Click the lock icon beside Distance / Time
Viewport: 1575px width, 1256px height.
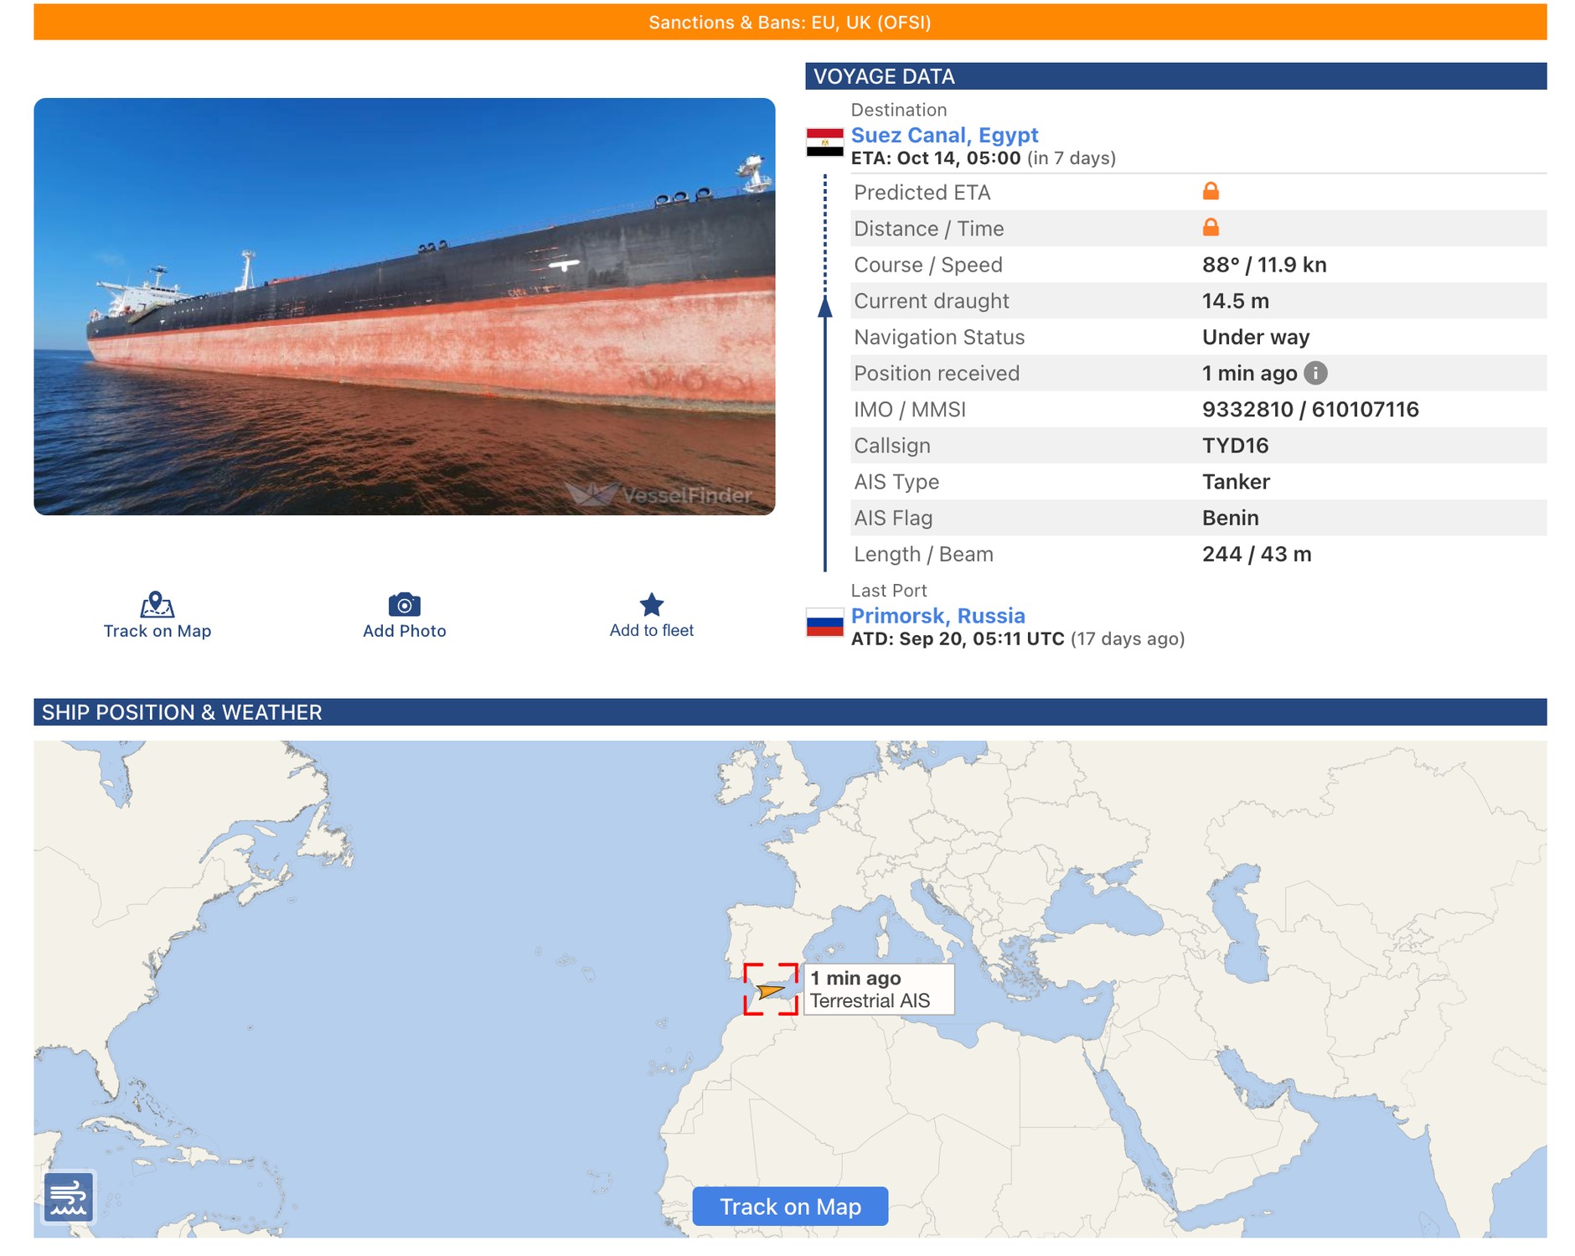tap(1210, 228)
